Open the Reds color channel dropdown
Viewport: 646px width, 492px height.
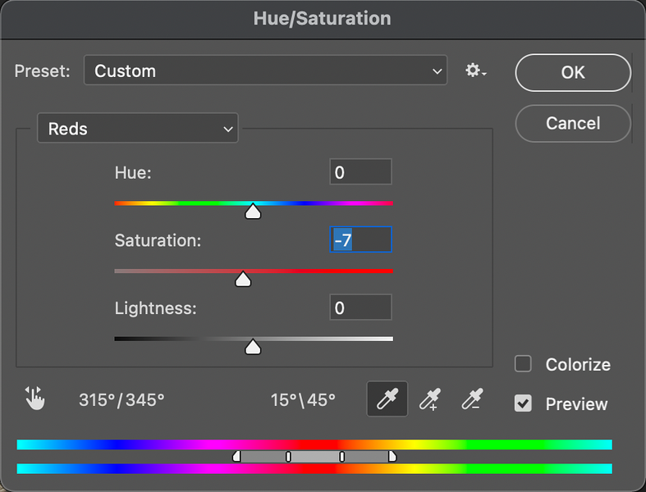[138, 128]
